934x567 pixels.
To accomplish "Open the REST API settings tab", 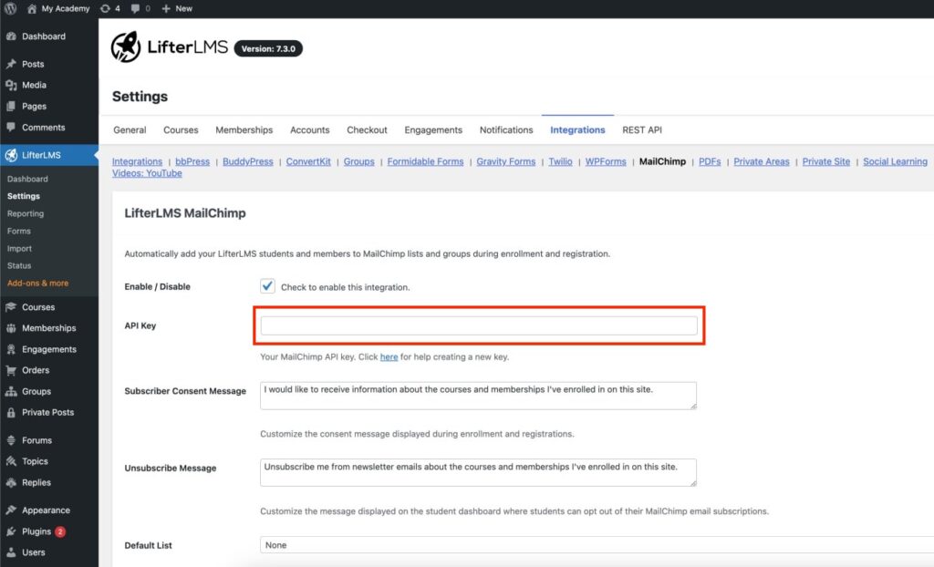I will [641, 129].
